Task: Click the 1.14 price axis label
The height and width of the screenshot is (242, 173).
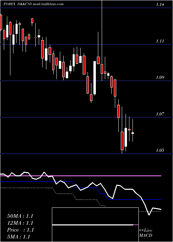Action: (160, 4)
